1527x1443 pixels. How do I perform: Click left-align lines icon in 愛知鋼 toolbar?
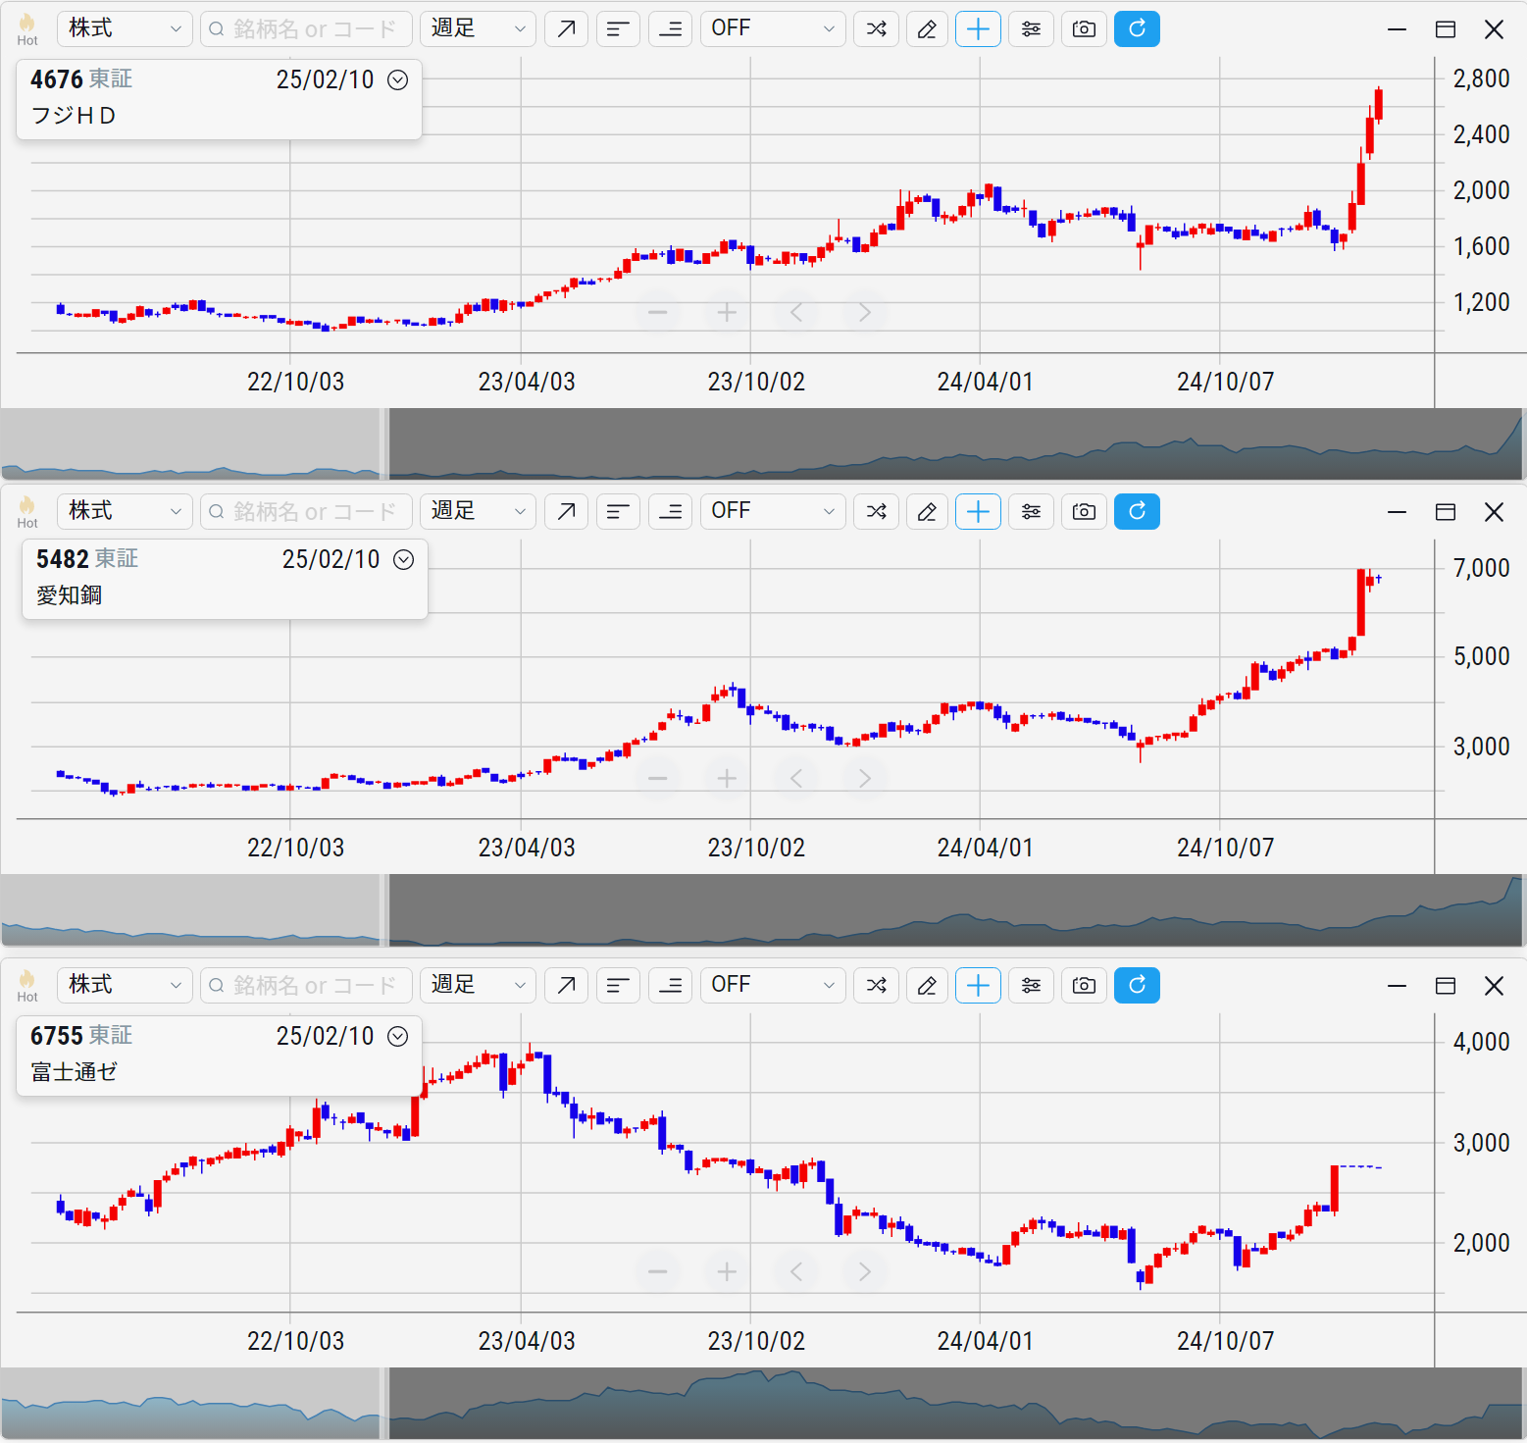coord(618,511)
